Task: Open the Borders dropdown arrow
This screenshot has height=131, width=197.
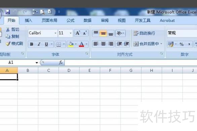Action: tap(64, 44)
